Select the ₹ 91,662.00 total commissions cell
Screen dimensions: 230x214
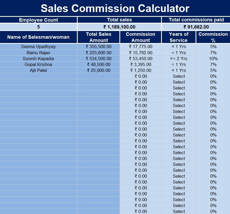tap(196, 27)
